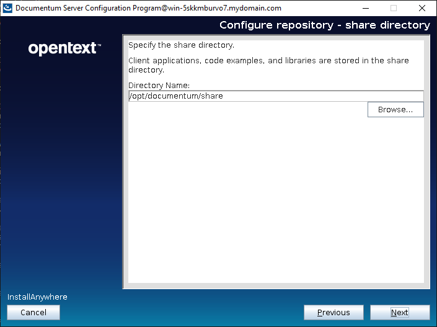The image size is (437, 327).
Task: Close the Documentum Server Configuration window
Action: [x=422, y=8]
